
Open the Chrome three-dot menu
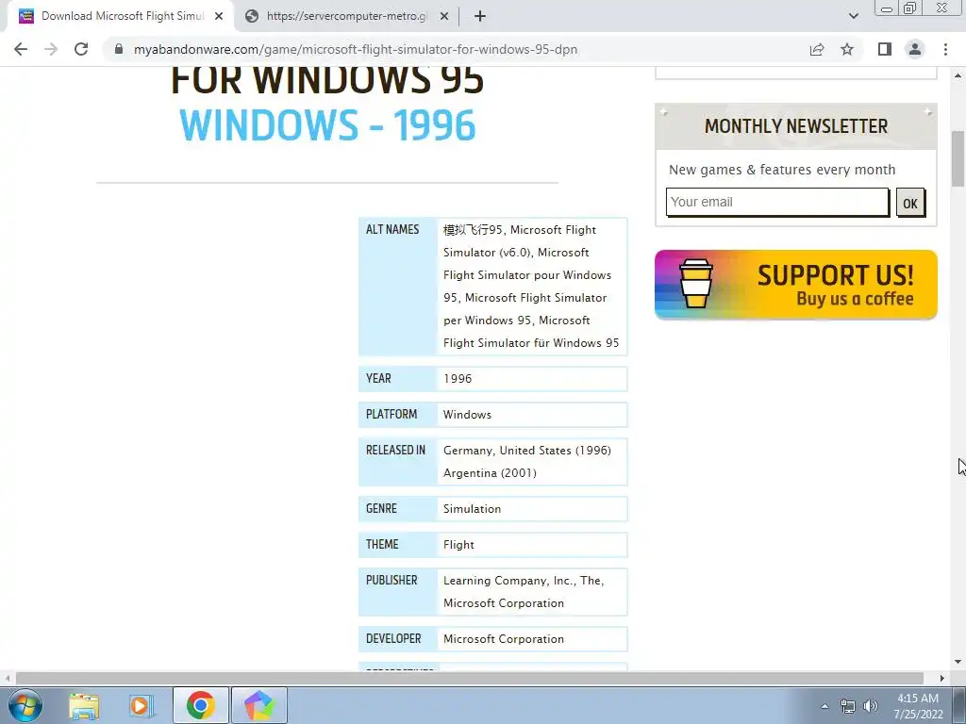tap(945, 49)
